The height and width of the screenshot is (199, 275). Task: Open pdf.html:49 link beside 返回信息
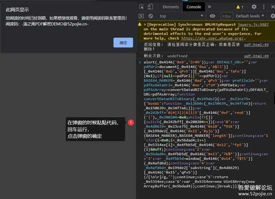coord(256,45)
